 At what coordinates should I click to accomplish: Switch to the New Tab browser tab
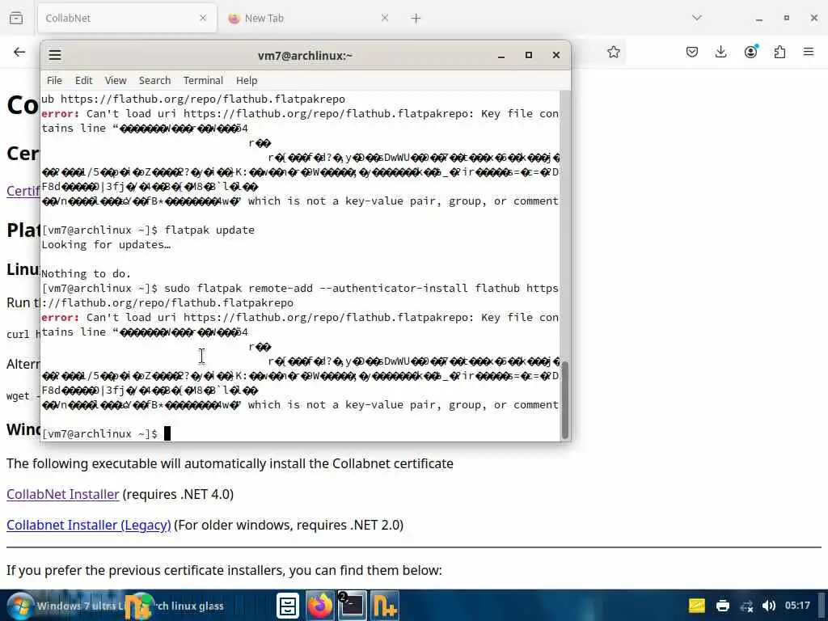(x=307, y=18)
